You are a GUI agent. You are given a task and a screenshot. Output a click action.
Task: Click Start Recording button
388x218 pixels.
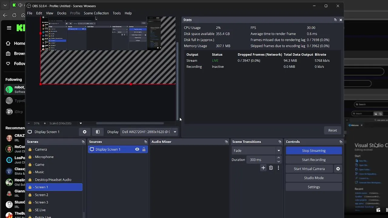(x=314, y=160)
